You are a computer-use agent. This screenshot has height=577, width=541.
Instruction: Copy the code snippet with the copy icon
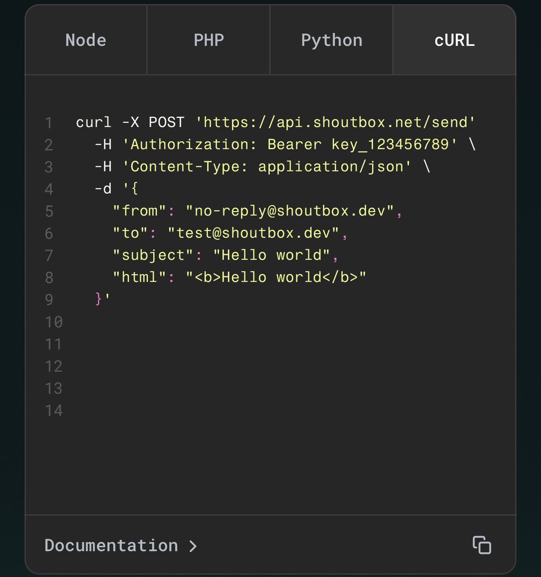[481, 545]
